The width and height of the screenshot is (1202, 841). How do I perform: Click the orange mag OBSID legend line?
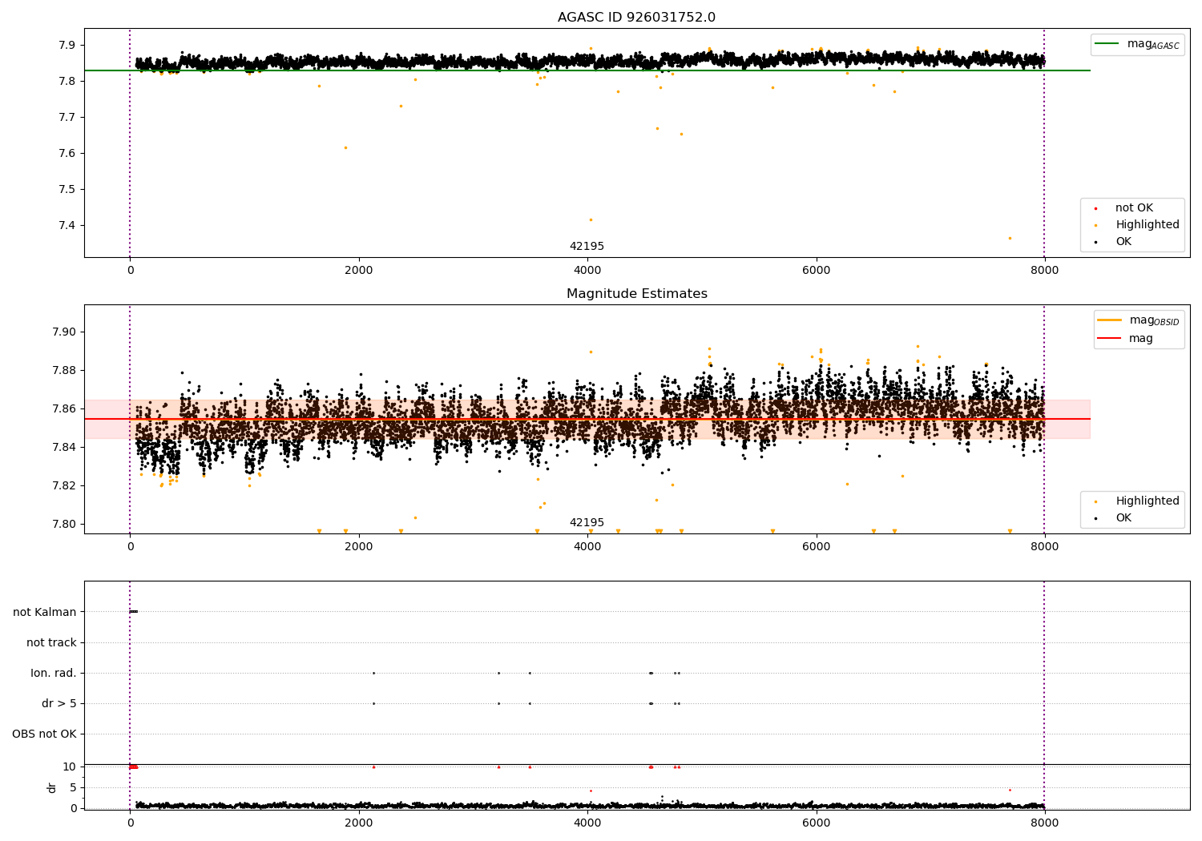1109,320
